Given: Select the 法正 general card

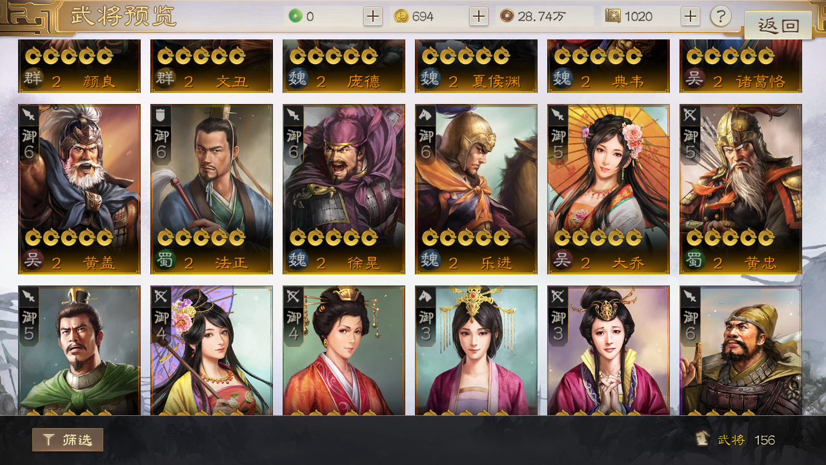Looking at the screenshot, I should tap(212, 189).
